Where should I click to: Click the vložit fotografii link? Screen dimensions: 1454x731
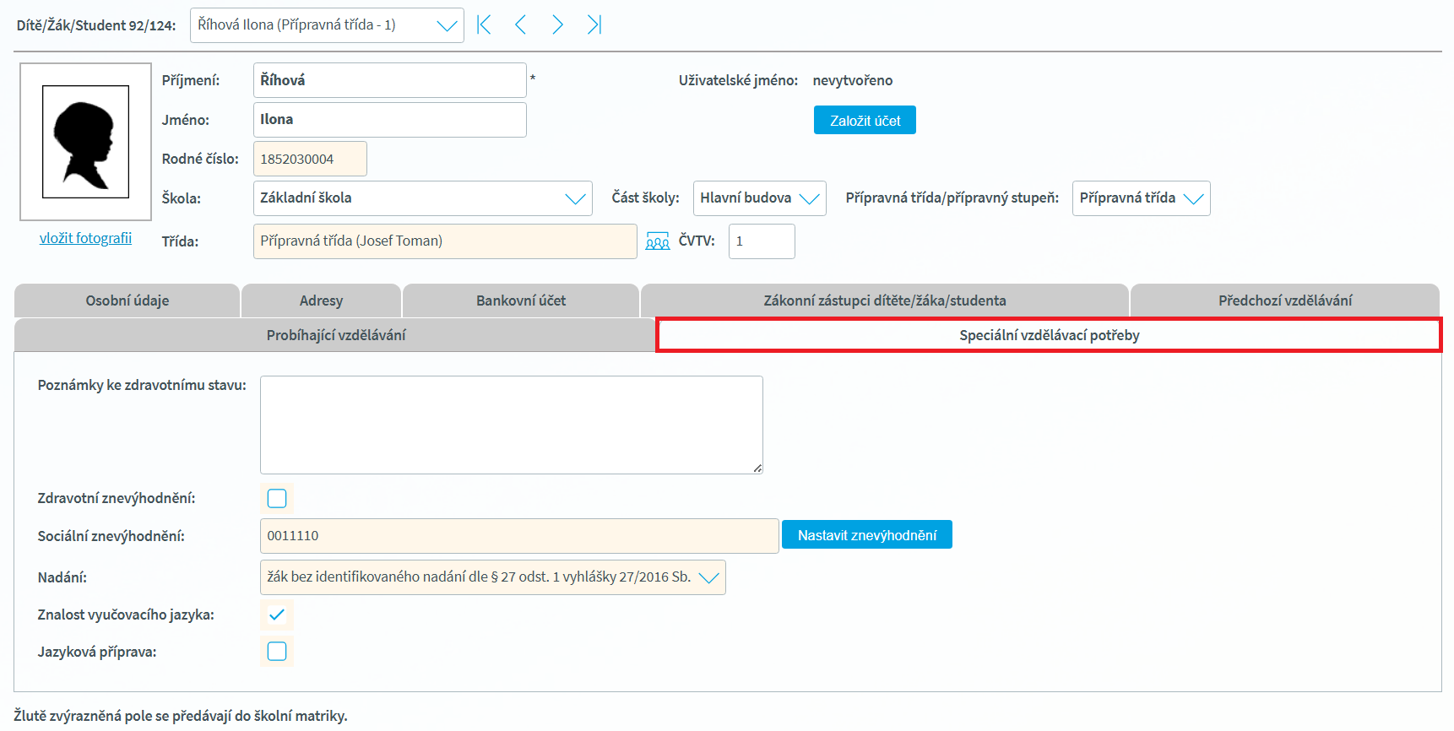tap(85, 238)
